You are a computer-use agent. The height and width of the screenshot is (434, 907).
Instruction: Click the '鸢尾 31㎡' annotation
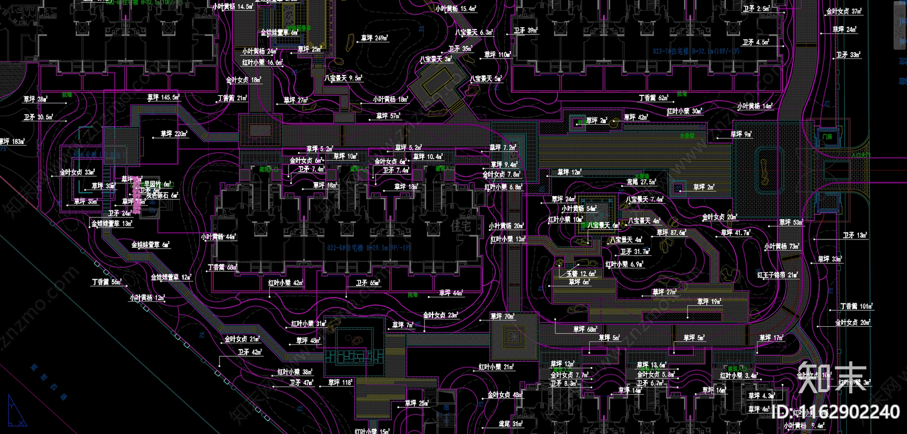pos(511,424)
